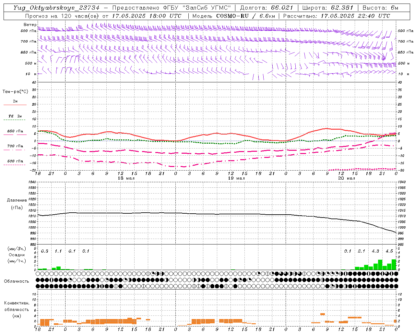Click the 0.3 precipitation total

[45, 251]
